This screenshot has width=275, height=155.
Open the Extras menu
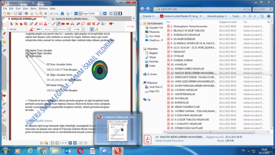point(34,9)
